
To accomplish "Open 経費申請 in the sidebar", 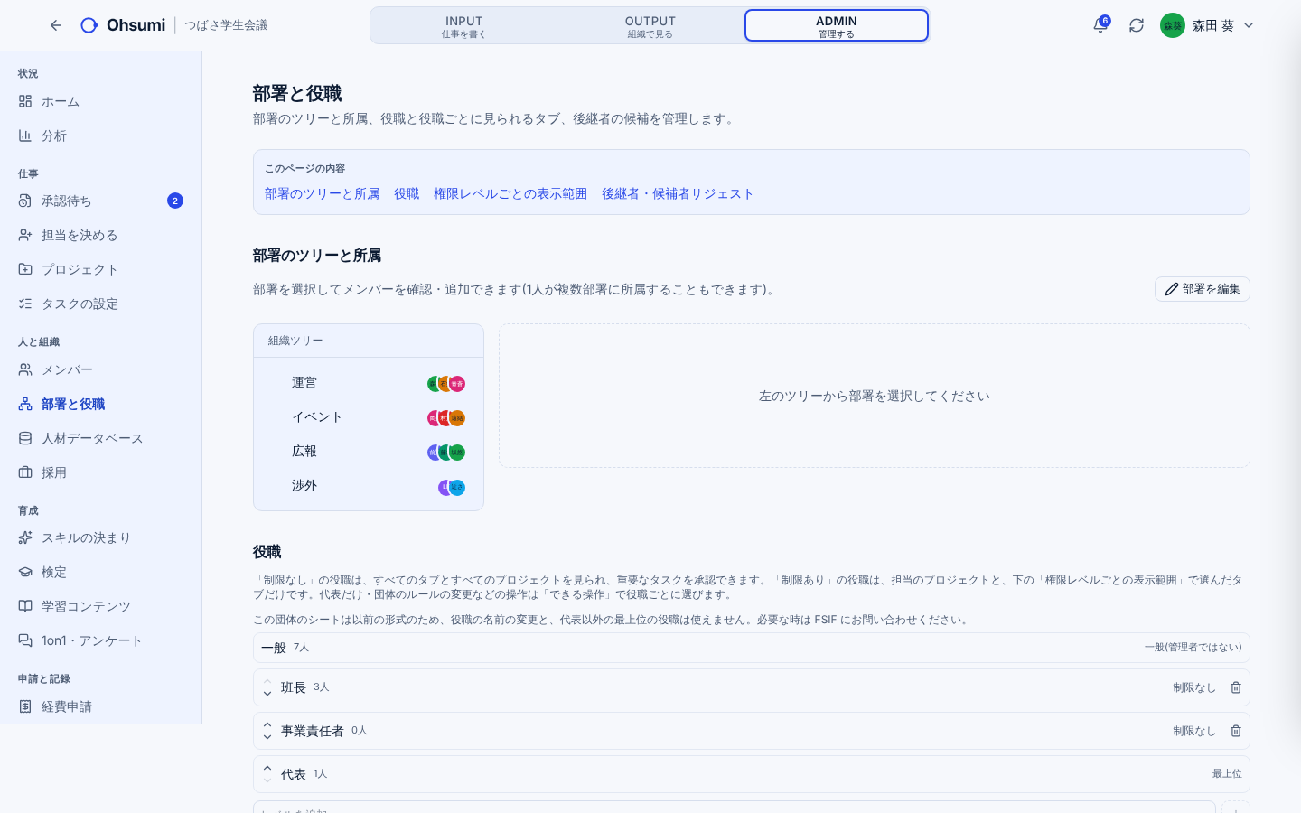I will (100, 706).
